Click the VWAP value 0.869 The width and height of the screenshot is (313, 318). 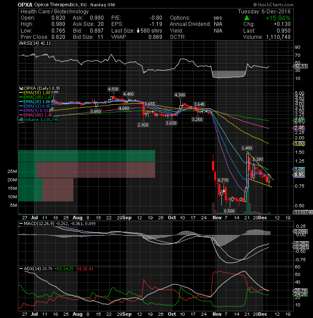[155, 37]
